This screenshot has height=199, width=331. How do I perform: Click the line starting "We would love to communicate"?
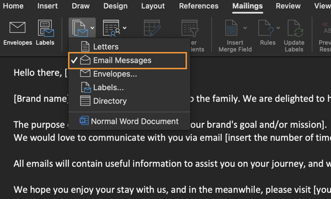[172, 138]
